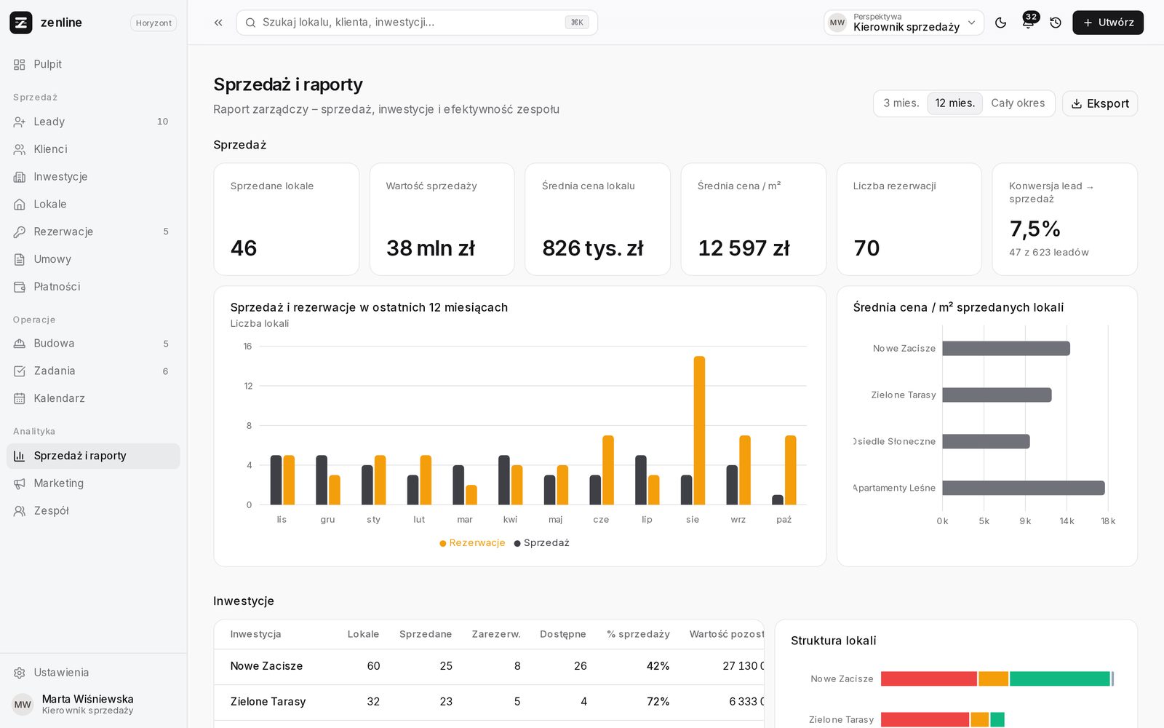The image size is (1164, 728).
Task: Open Umowy in the sidebar
Action: (93, 259)
